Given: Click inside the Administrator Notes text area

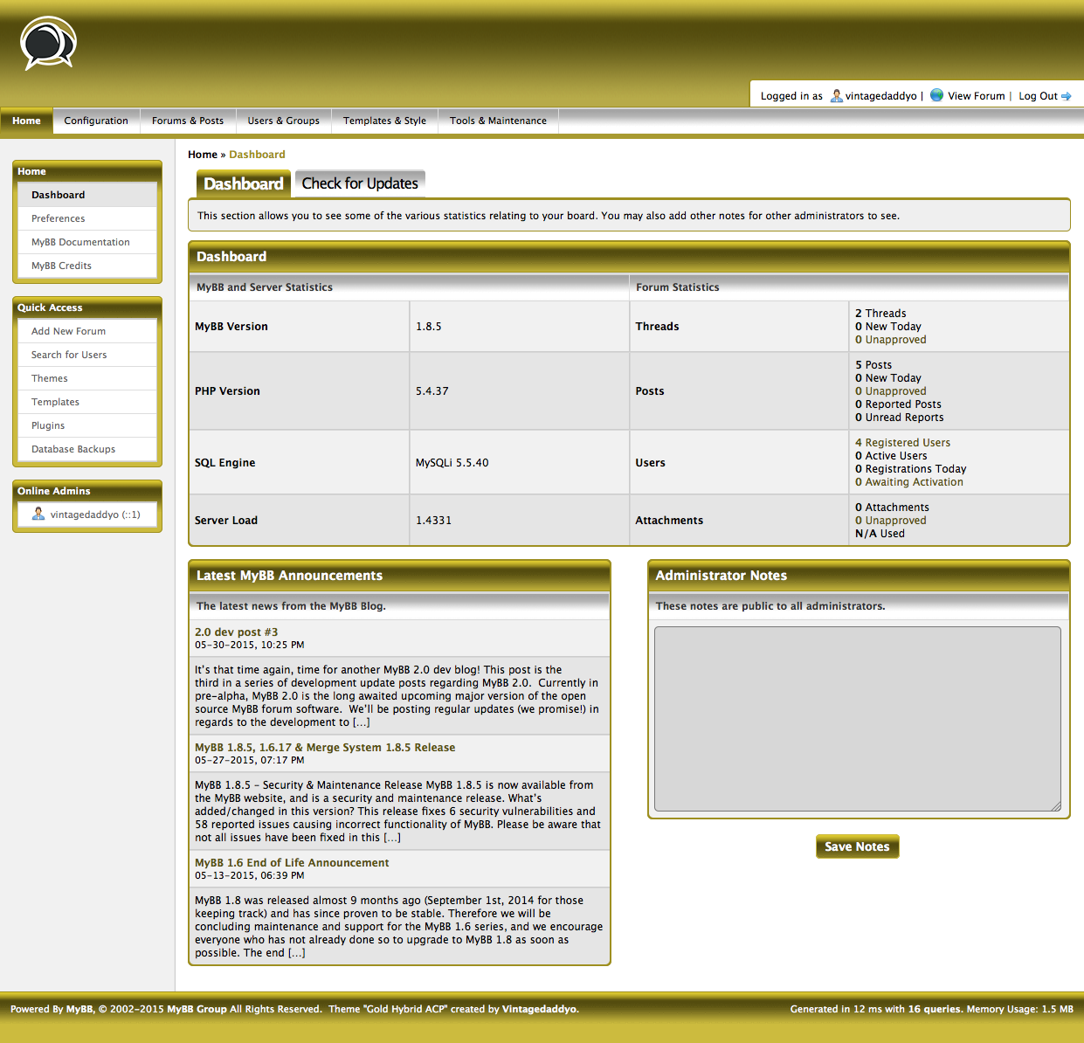Looking at the screenshot, I should 857,719.
